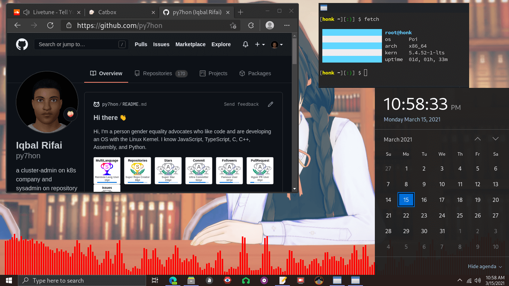The width and height of the screenshot is (509, 286).
Task: Open Edge Dev from the taskbar
Action: (x=173, y=280)
